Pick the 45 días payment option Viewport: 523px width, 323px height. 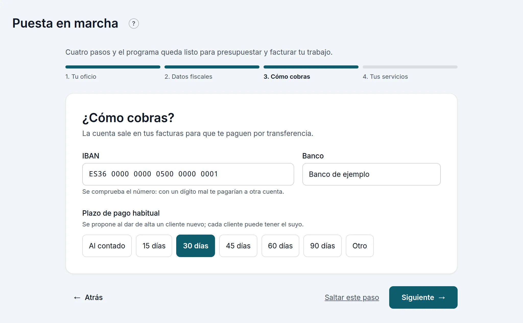(238, 246)
